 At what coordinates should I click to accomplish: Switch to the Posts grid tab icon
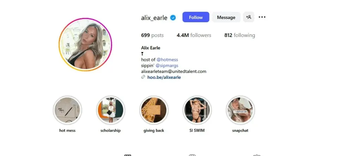[x=128, y=155]
